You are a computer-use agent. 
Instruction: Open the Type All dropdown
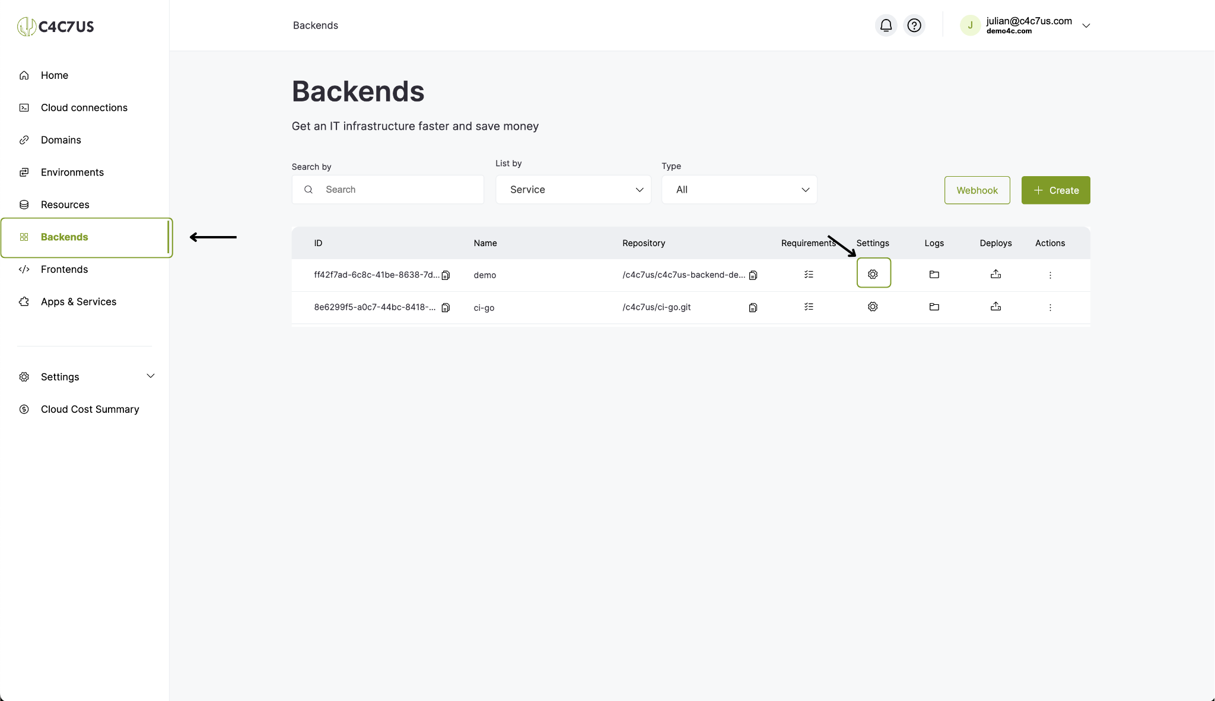point(739,190)
